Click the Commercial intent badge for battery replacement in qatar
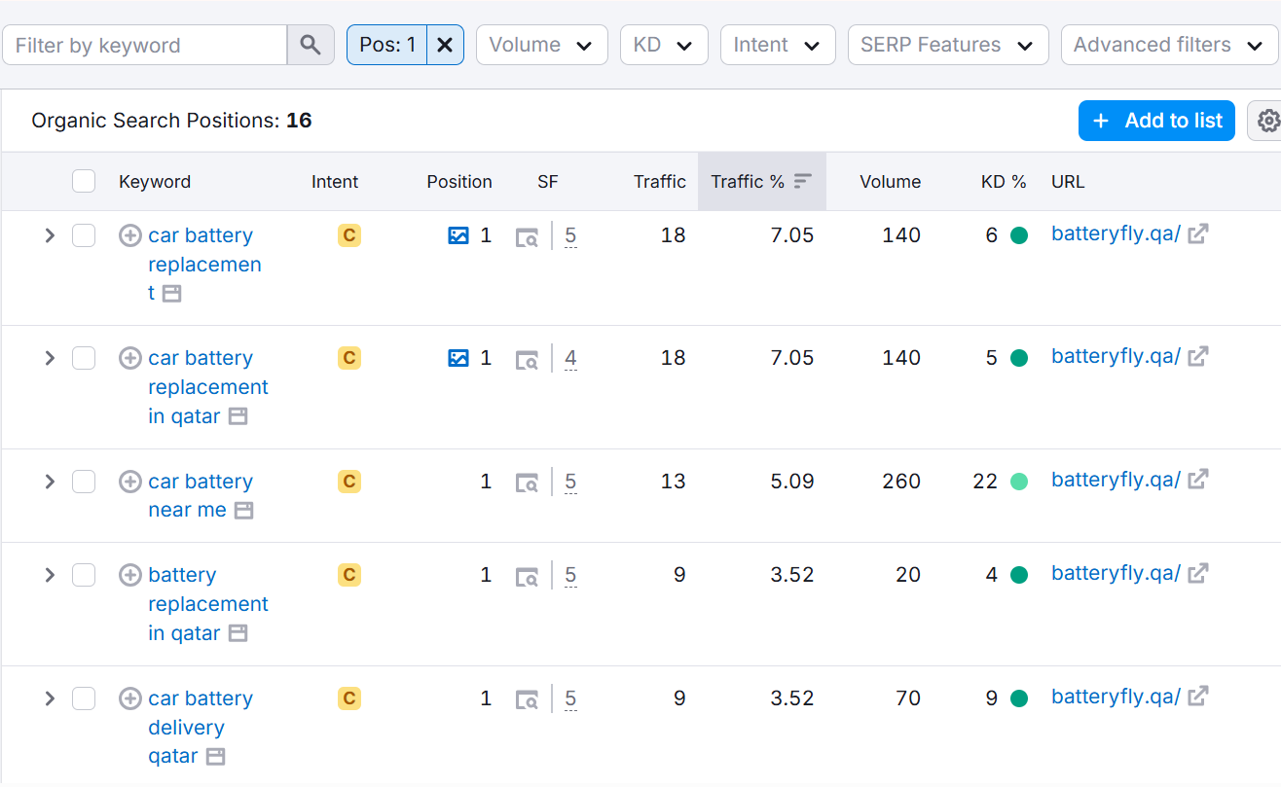The height and width of the screenshot is (787, 1281). coord(348,574)
